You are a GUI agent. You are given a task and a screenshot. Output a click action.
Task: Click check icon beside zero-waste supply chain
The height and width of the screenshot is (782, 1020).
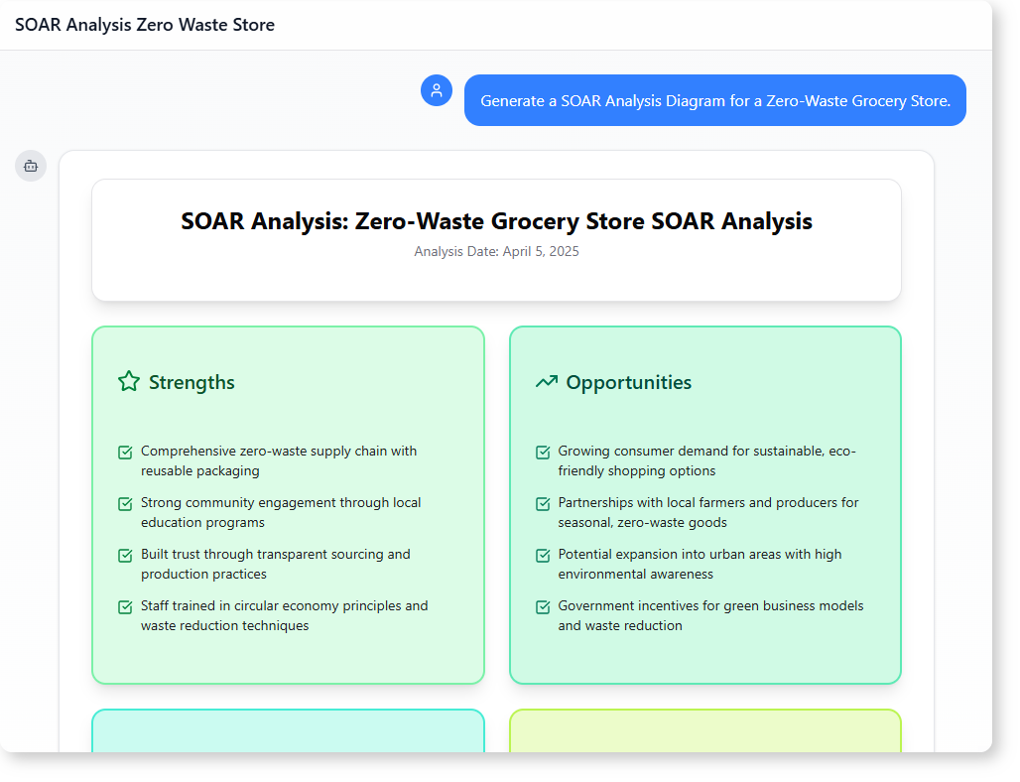(125, 453)
